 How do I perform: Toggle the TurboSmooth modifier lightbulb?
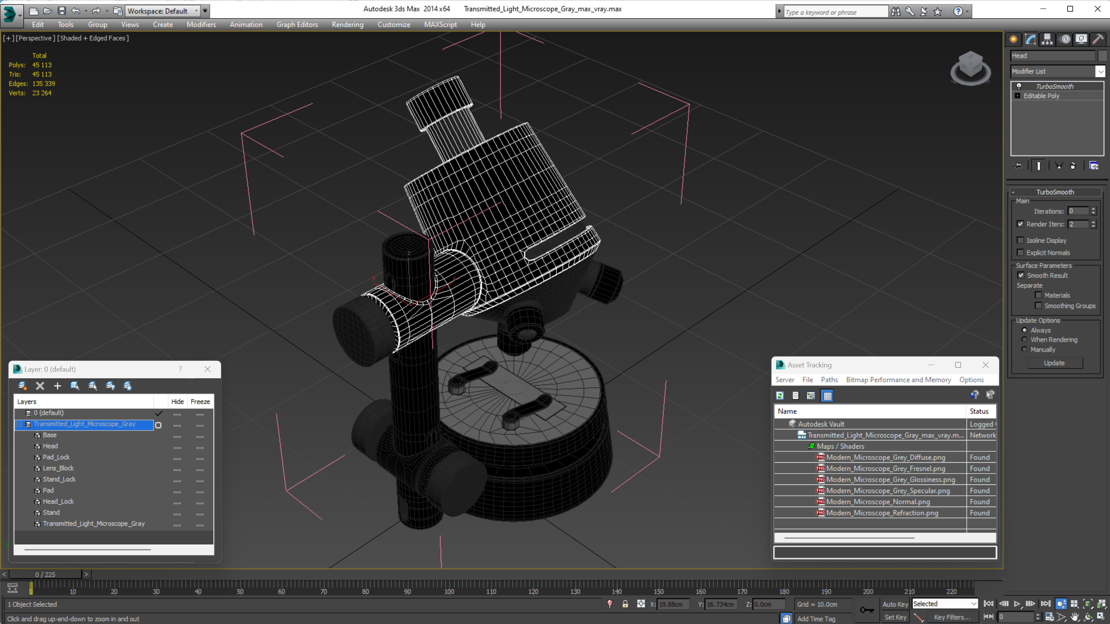point(1019,86)
